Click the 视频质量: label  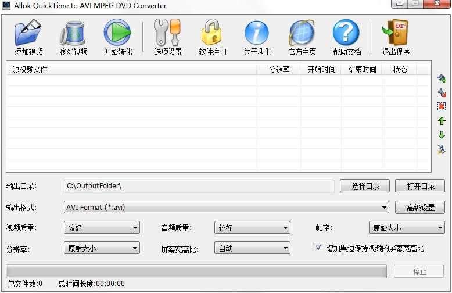point(21,228)
